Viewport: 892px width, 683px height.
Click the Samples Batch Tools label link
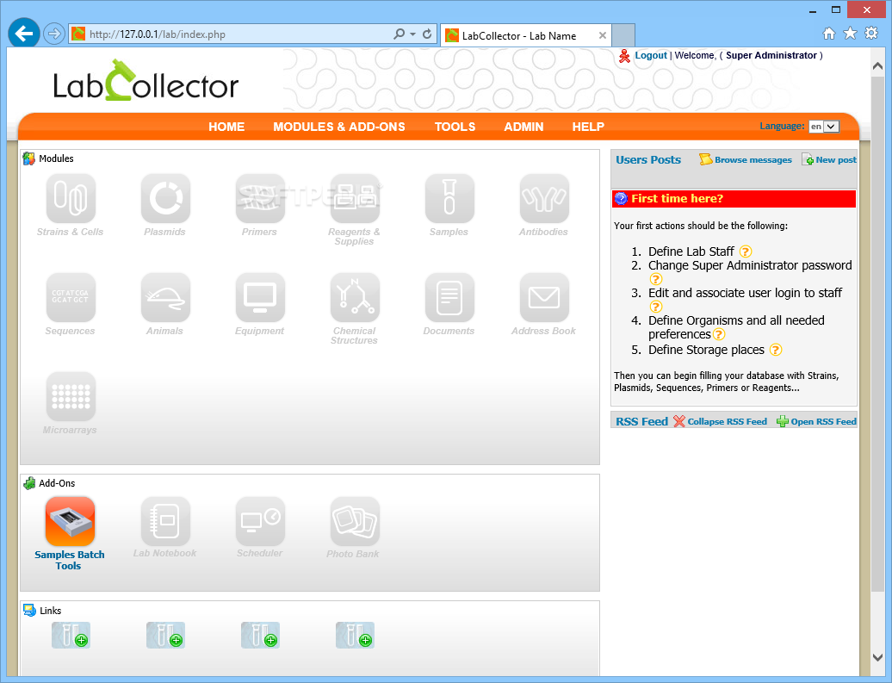click(x=70, y=560)
